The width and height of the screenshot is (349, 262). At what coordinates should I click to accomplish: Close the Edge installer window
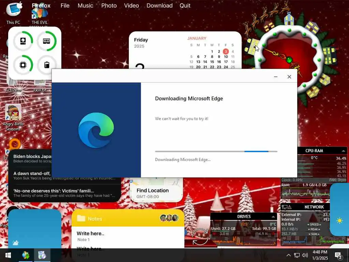(289, 77)
